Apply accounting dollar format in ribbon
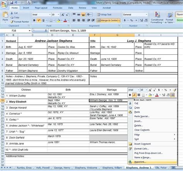 pos(125,20)
